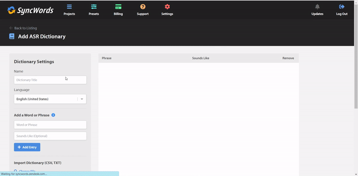This screenshot has width=358, height=176.
Task: Open the Presets sliders icon
Action: pos(94,7)
